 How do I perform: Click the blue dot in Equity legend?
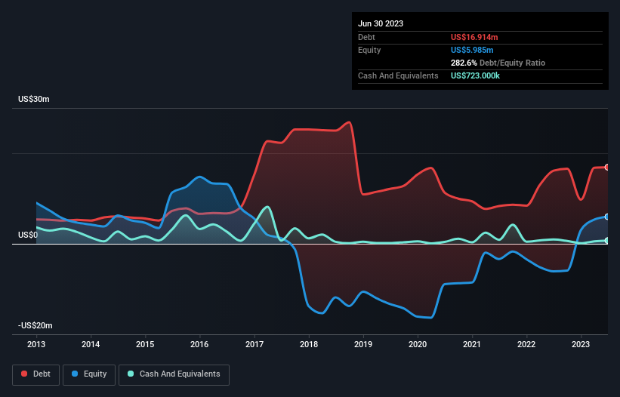pos(75,374)
